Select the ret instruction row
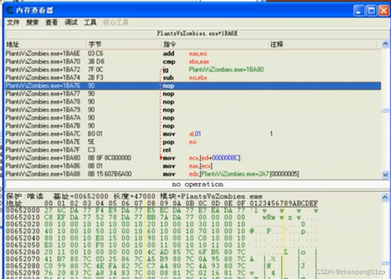 tap(193, 150)
